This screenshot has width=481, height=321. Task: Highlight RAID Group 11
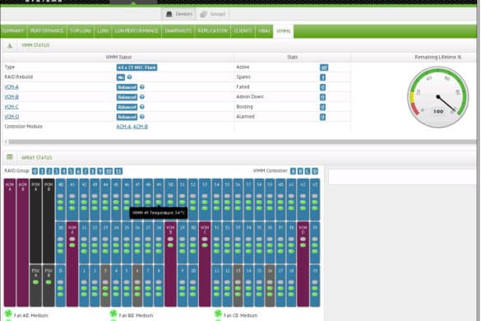click(118, 171)
